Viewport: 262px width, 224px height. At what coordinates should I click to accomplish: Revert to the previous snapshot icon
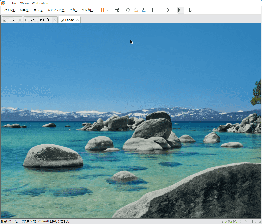(136, 10)
